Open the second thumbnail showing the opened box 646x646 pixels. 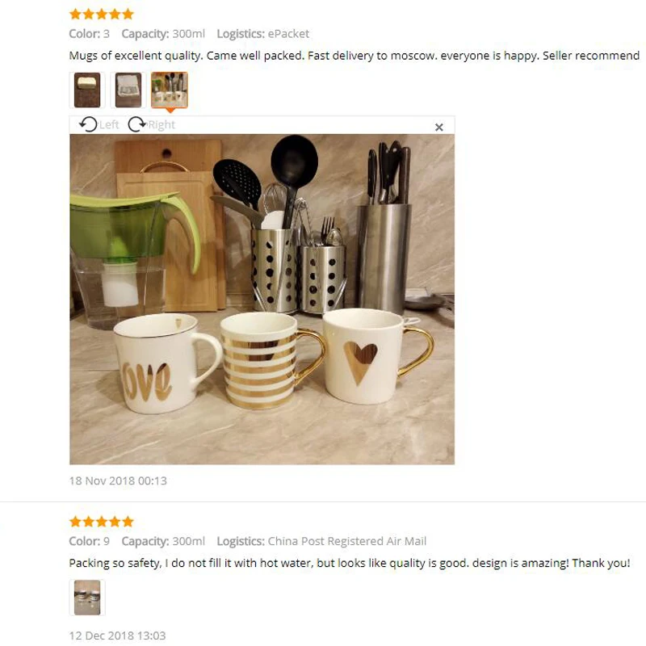pyautogui.click(x=128, y=90)
